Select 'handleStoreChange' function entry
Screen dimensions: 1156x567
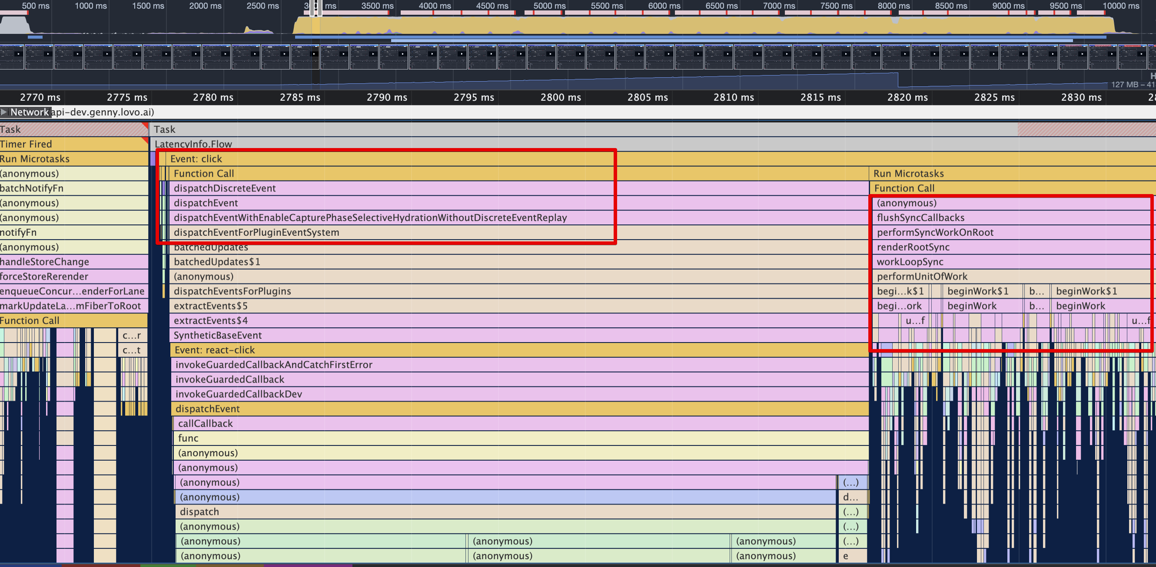tap(44, 262)
